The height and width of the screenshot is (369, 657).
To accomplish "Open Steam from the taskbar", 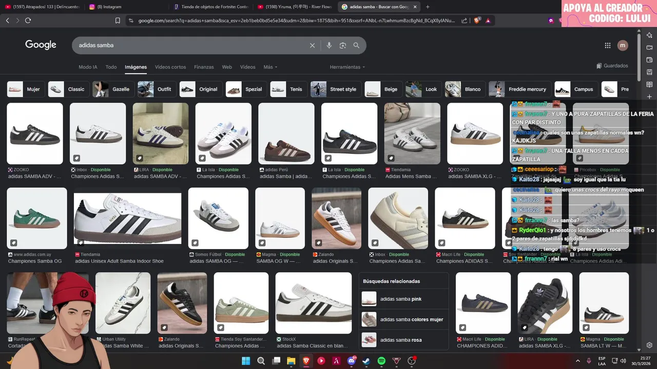I will [367, 361].
